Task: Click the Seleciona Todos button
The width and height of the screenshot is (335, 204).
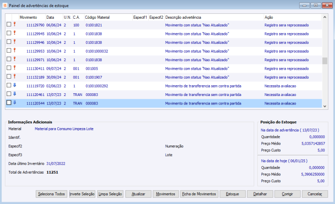Action: click(x=51, y=194)
